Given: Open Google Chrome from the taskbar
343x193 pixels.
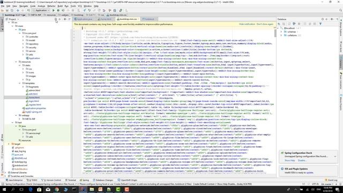Looking at the screenshot, I should [57, 189].
